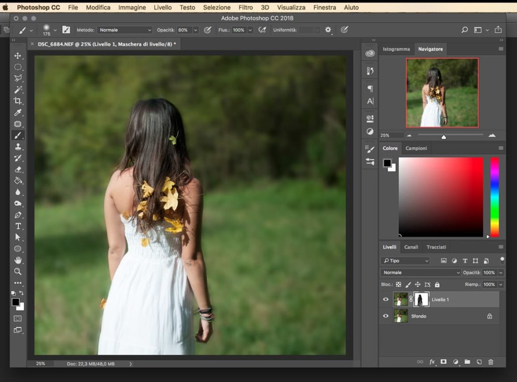Open the Riemp. fill dropdown arrow
The image size is (517, 382).
pos(501,284)
